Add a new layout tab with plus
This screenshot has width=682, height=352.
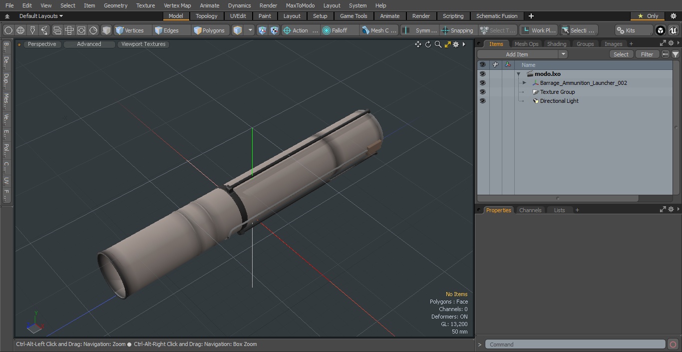[x=531, y=16]
